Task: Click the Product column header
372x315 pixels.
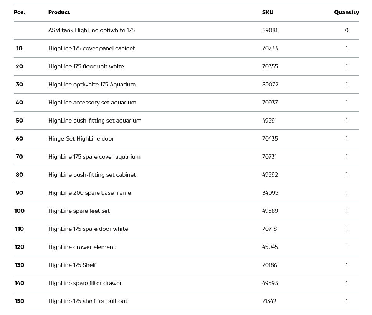Action: pyautogui.click(x=59, y=12)
